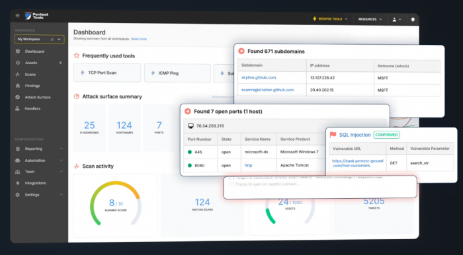Open Assets in the sidebar
The width and height of the screenshot is (463, 255).
pos(31,63)
